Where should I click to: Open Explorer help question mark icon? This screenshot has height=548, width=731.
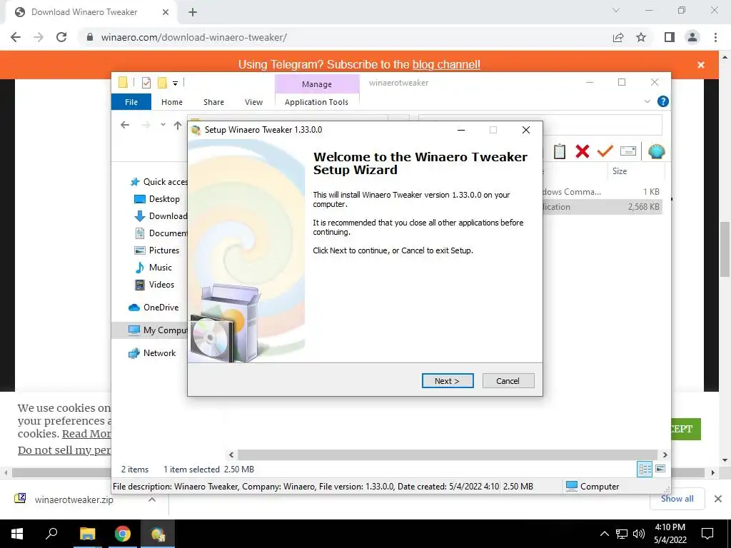click(x=662, y=101)
